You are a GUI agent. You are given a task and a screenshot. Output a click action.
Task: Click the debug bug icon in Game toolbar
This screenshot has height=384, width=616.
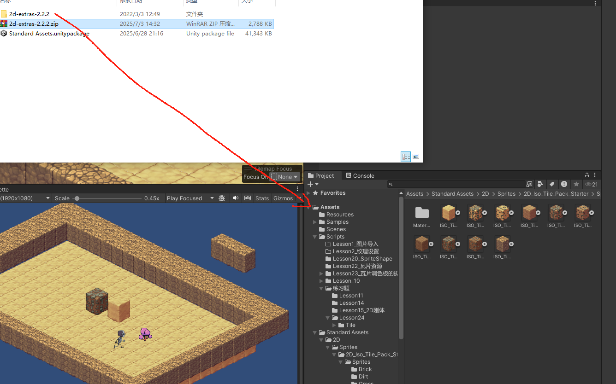tap(221, 198)
